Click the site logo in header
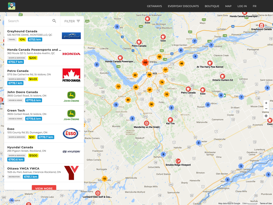This screenshot has width=273, height=205. pos(12,6)
